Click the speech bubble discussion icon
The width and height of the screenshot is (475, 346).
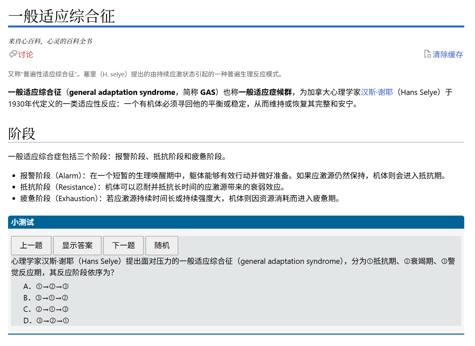click(13, 54)
